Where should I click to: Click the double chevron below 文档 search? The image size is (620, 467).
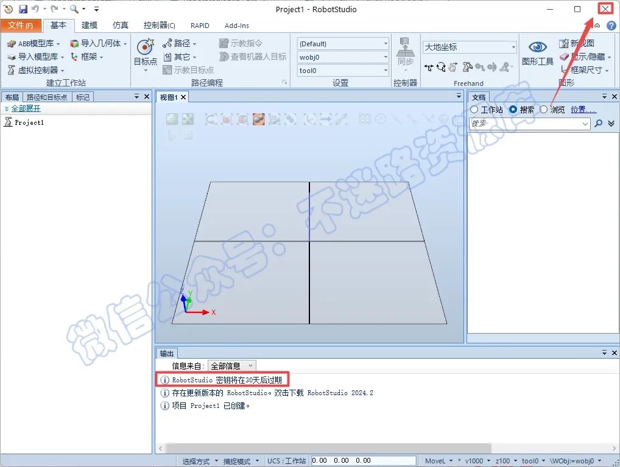[x=611, y=124]
